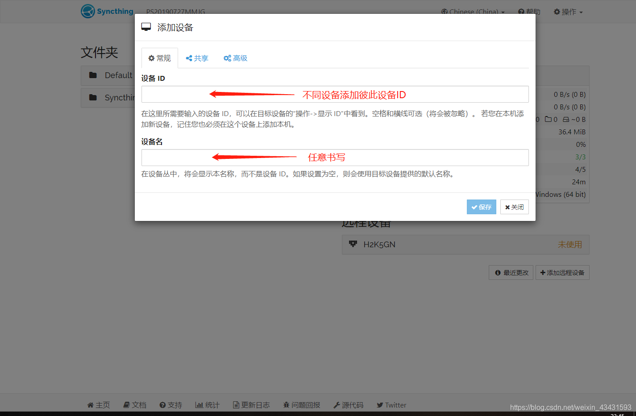Open the 文档 documentation footer link
The width and height of the screenshot is (636, 416).
click(135, 405)
